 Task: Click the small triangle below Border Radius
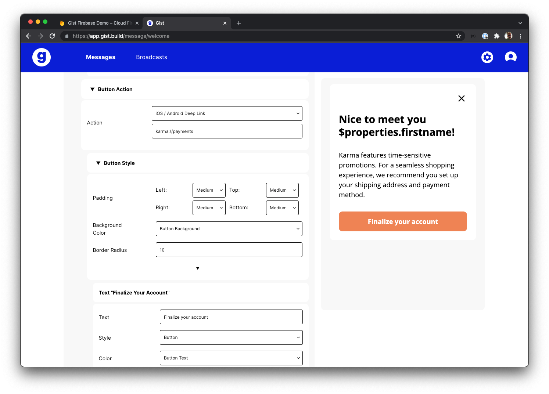[x=198, y=268]
